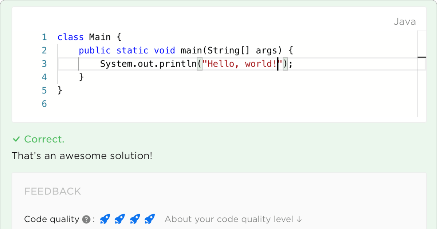The image size is (437, 229).
Task: Click the fourth rocket rating icon
Action: click(150, 219)
